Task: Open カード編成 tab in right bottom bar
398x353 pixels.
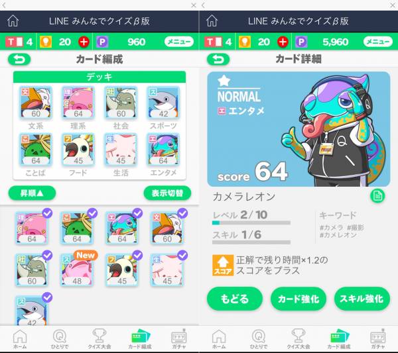Action: [339, 339]
